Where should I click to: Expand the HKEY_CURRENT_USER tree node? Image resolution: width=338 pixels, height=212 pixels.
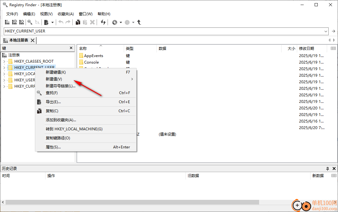[4, 68]
